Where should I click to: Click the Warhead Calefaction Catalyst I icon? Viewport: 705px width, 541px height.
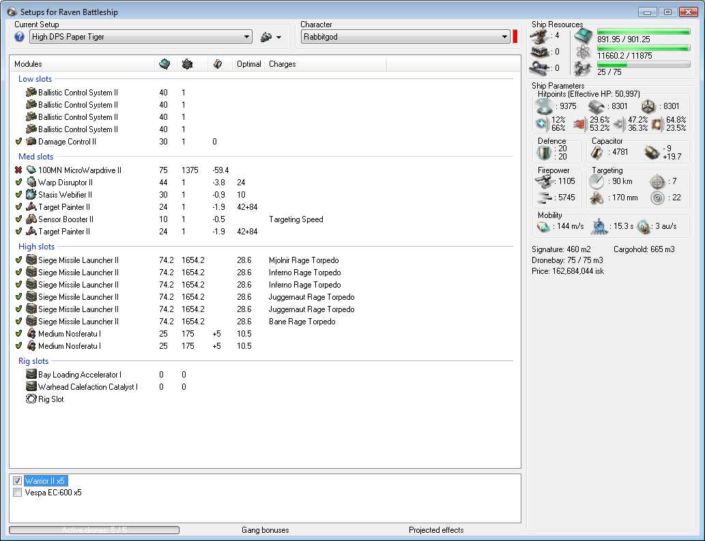pyautogui.click(x=31, y=386)
